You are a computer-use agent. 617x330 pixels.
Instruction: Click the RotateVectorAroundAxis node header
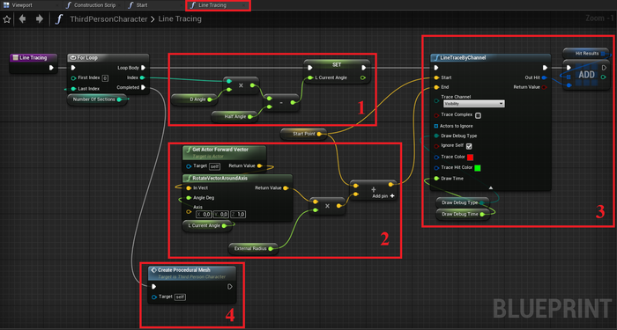(x=238, y=179)
